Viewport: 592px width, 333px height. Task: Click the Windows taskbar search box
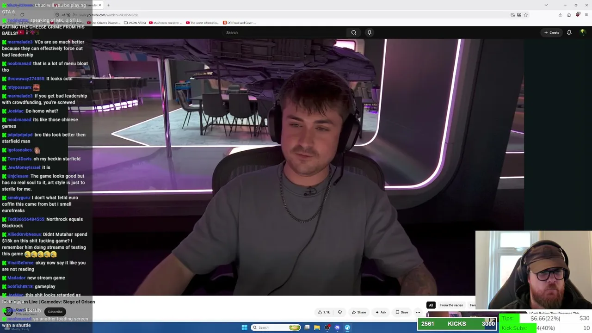(276, 327)
